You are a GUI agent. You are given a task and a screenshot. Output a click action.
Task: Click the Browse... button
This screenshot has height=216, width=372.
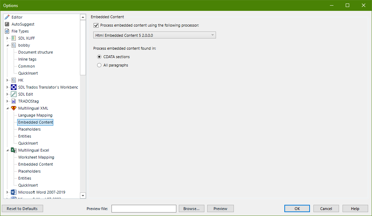[x=191, y=209]
